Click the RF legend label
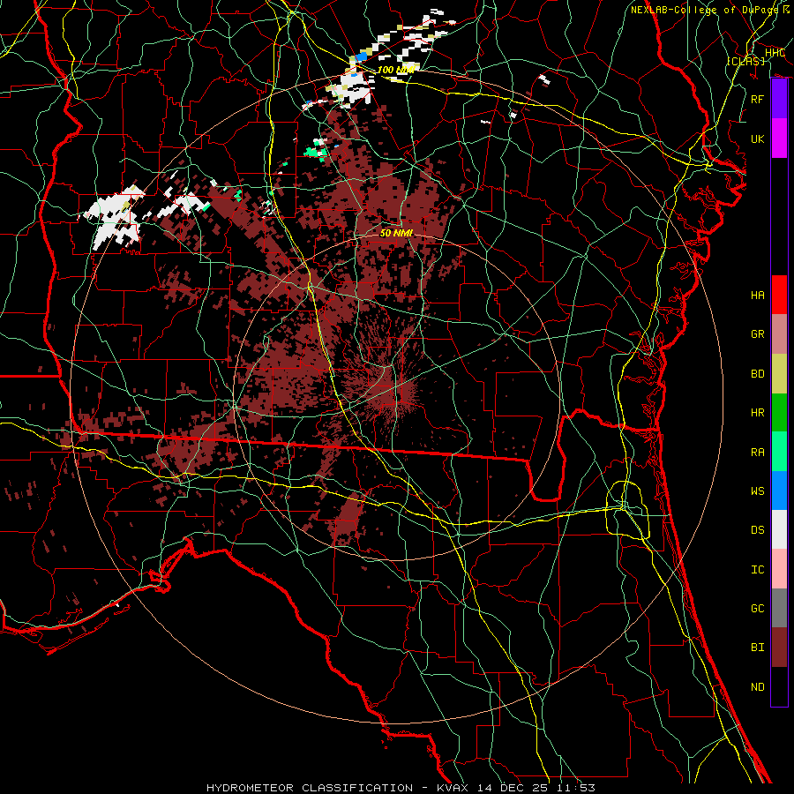 coord(758,99)
